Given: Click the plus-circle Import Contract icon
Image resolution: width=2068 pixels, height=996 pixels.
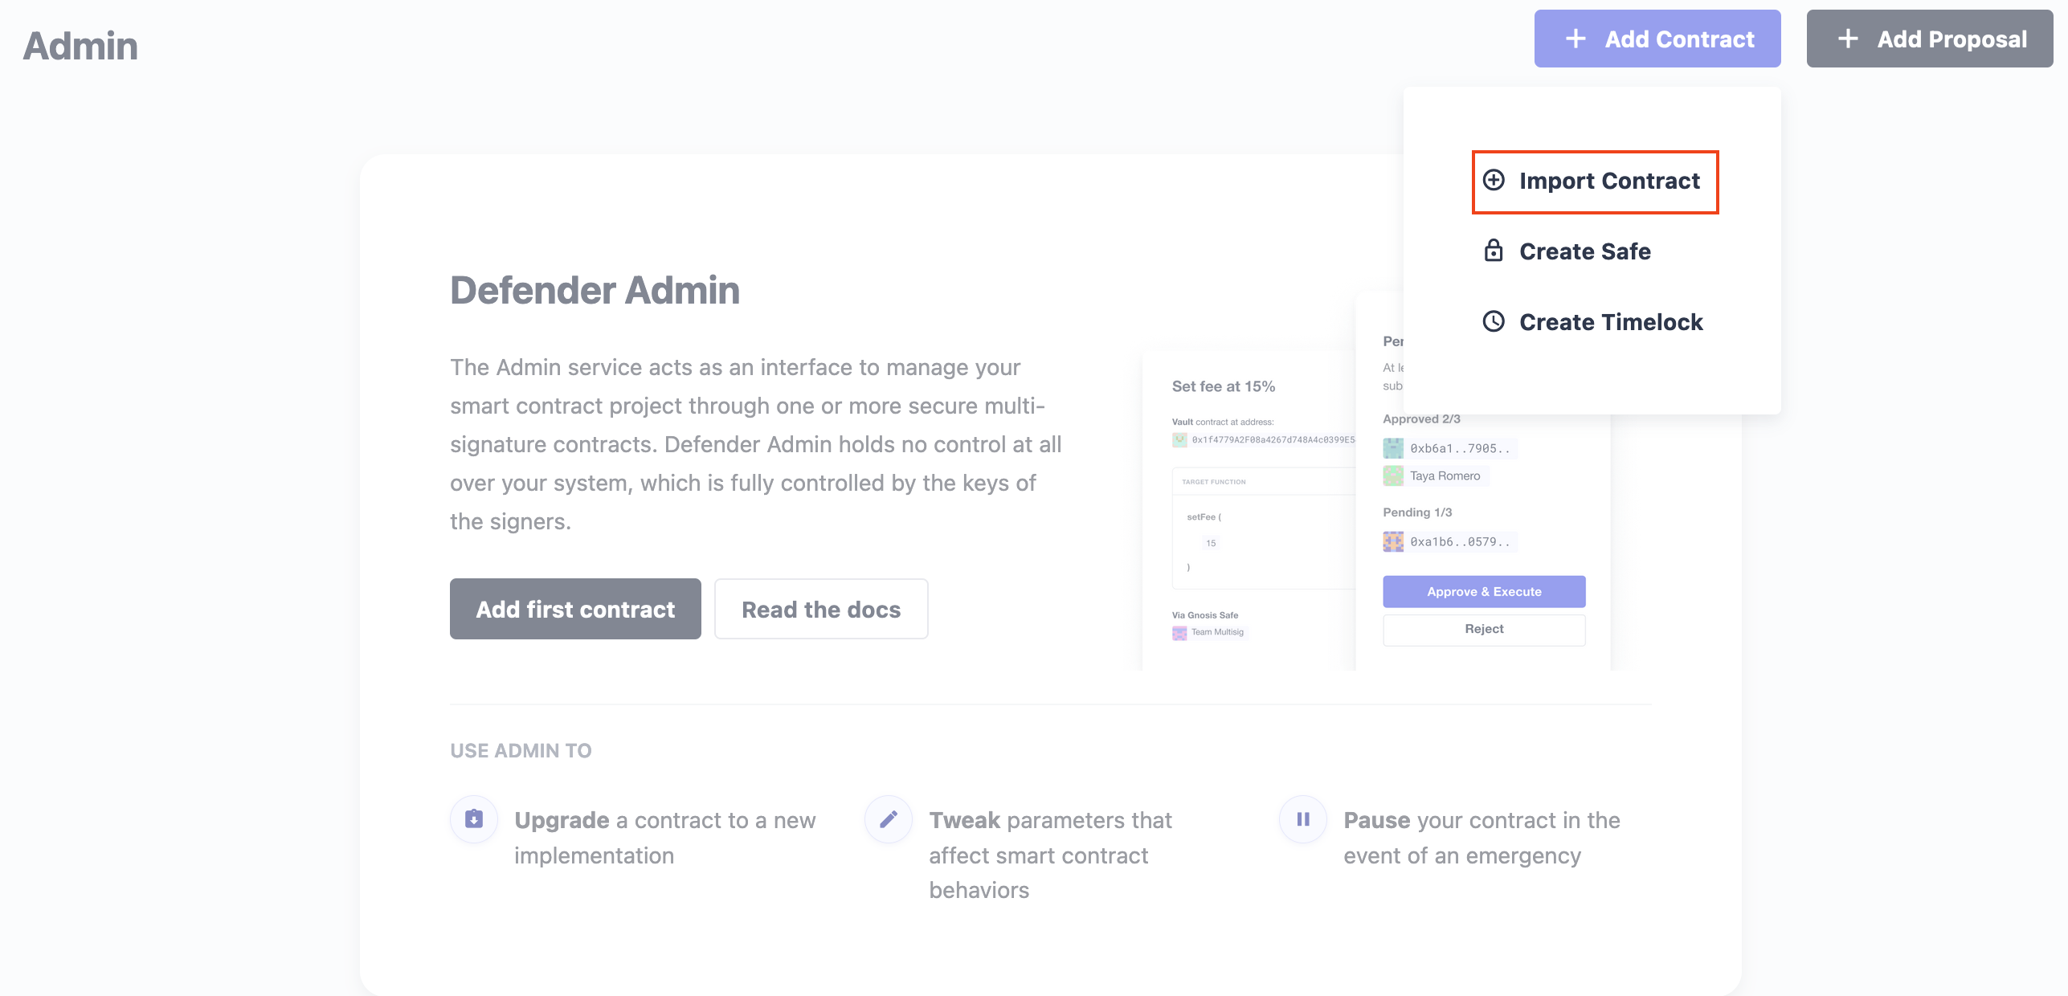Looking at the screenshot, I should pos(1494,180).
